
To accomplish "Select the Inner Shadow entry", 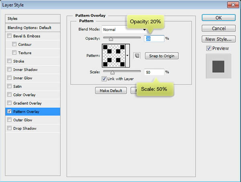I will [x=33, y=70].
